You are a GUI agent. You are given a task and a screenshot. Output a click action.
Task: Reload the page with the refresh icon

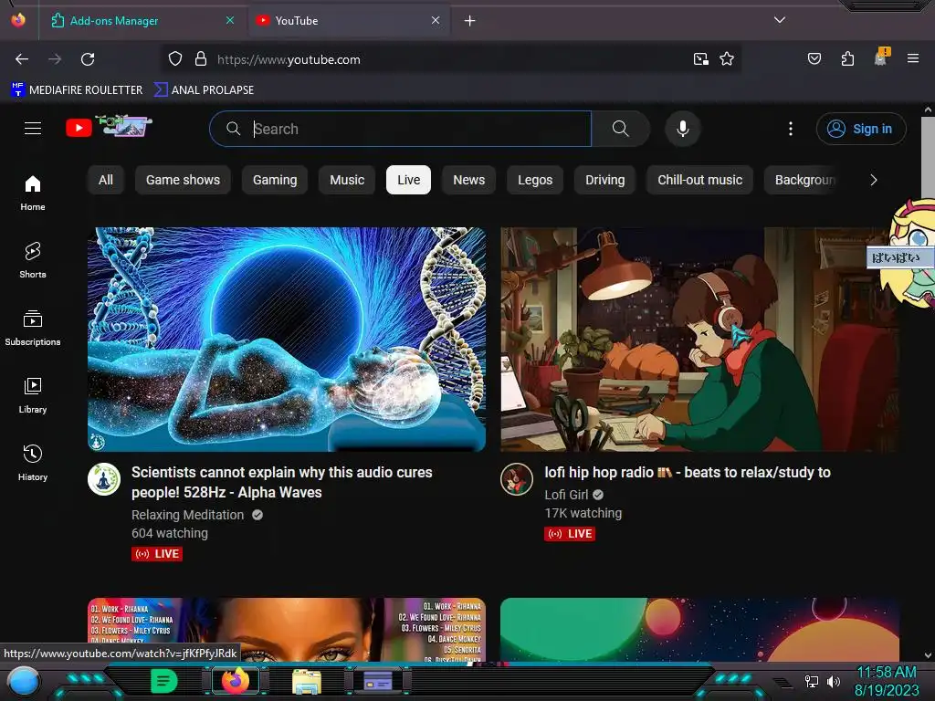[x=88, y=59]
